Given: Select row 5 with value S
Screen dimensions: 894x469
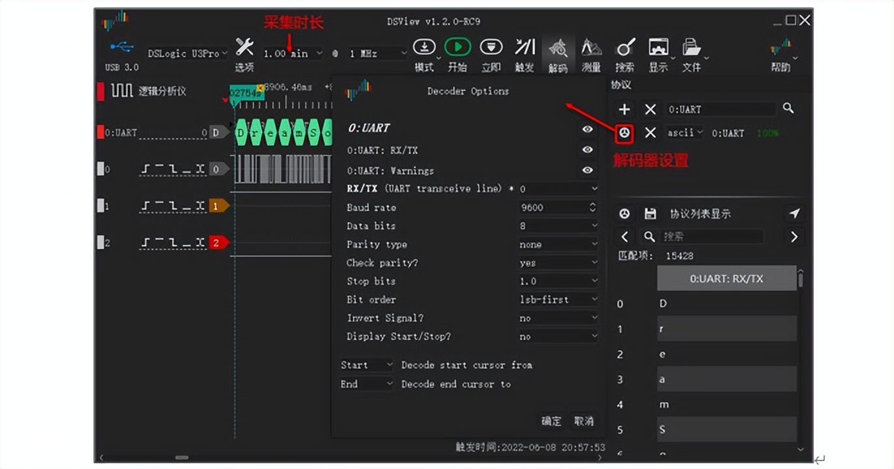Looking at the screenshot, I should click(727, 430).
